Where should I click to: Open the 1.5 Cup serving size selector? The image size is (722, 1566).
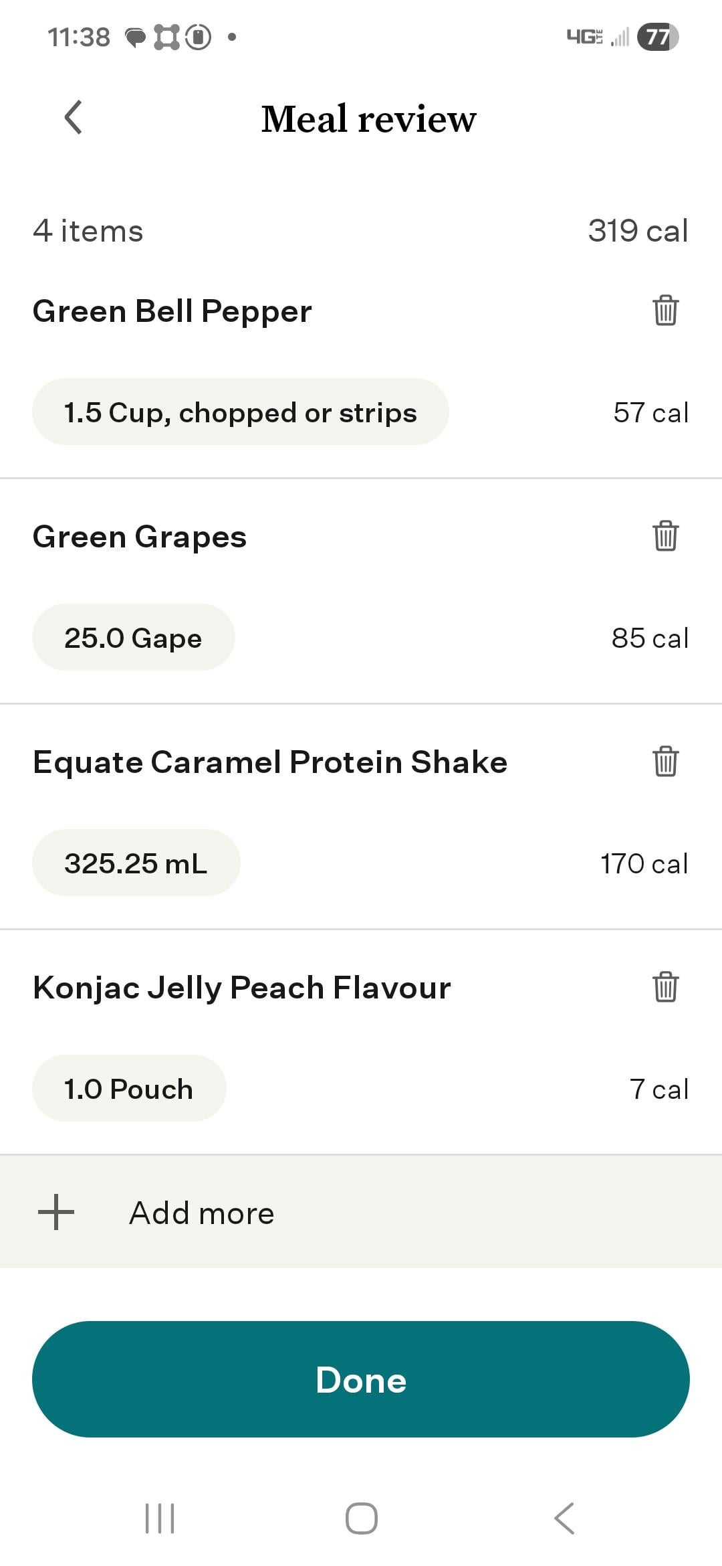point(240,412)
